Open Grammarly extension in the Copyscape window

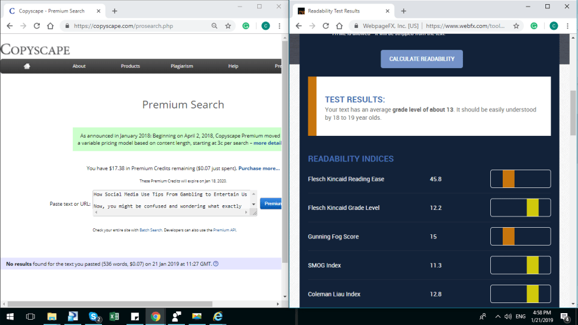point(246,26)
